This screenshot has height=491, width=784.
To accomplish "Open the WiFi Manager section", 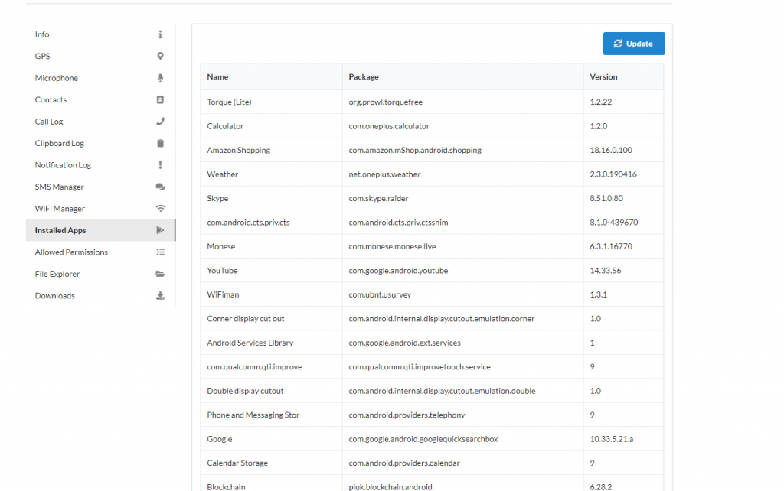I will click(60, 209).
